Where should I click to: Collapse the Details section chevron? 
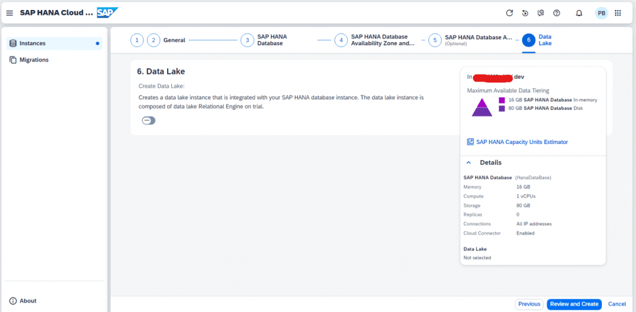[468, 163]
